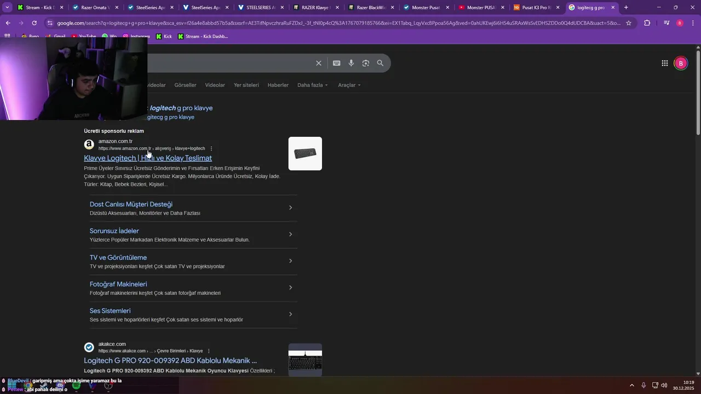This screenshot has height=394, width=701.
Task: Expand the Fotoğraf Makineleri chevron
Action: click(x=291, y=288)
